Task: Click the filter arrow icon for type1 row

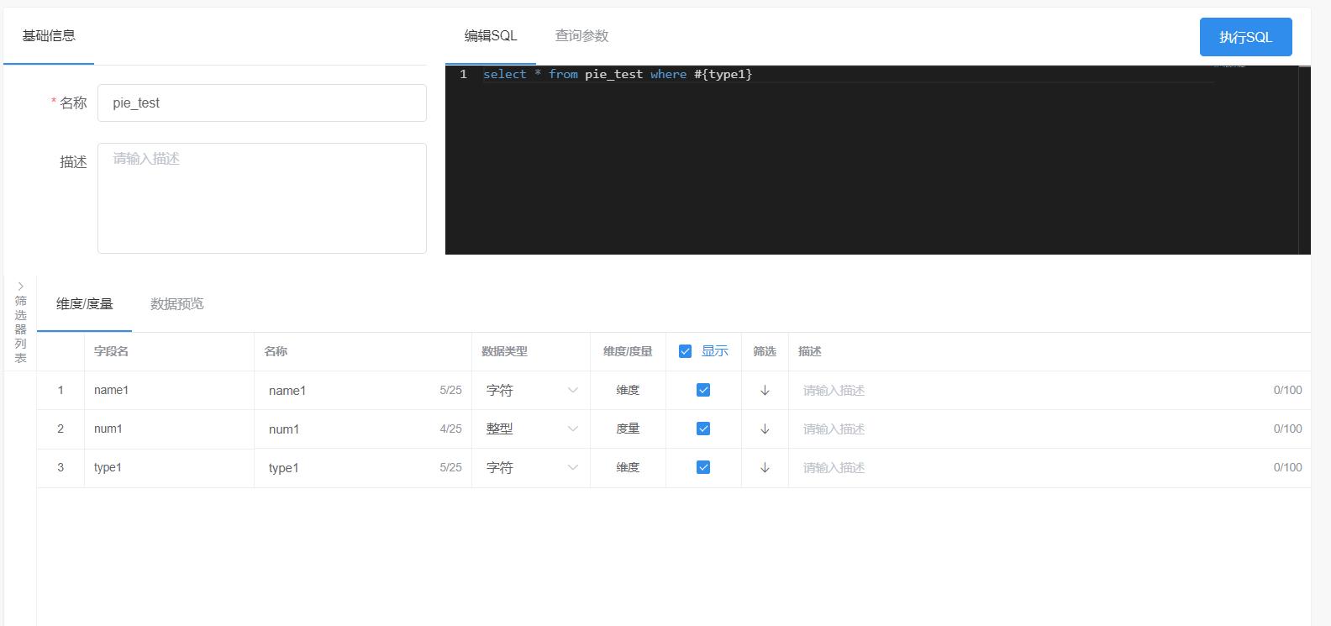Action: coord(765,467)
